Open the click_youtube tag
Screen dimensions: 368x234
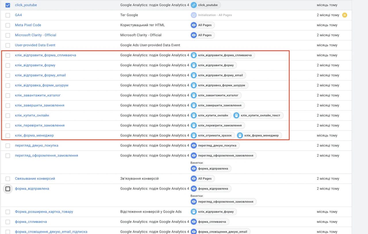pos(26,5)
